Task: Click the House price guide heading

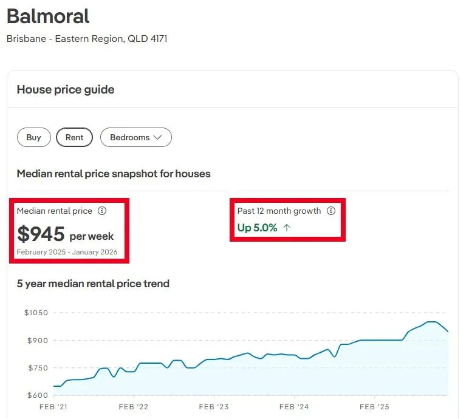Action: [x=66, y=90]
